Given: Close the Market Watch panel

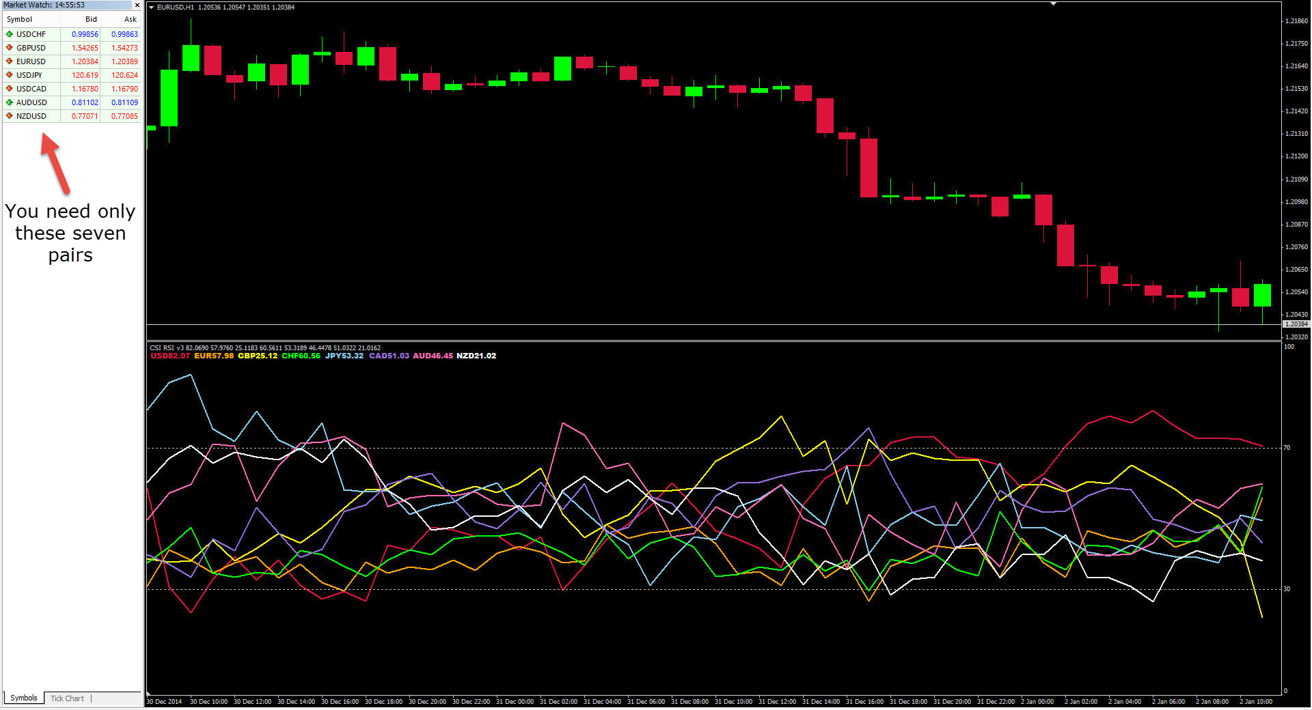Looking at the screenshot, I should pos(137,5).
